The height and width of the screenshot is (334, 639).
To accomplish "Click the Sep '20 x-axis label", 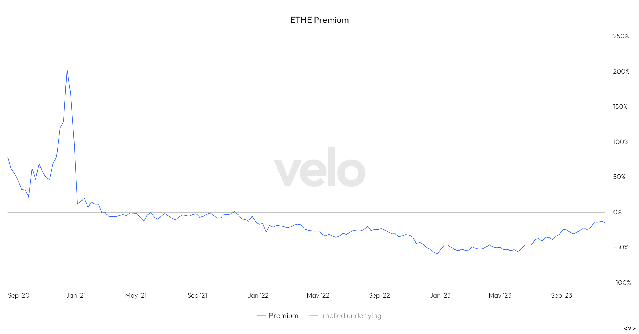I will click(x=19, y=295).
